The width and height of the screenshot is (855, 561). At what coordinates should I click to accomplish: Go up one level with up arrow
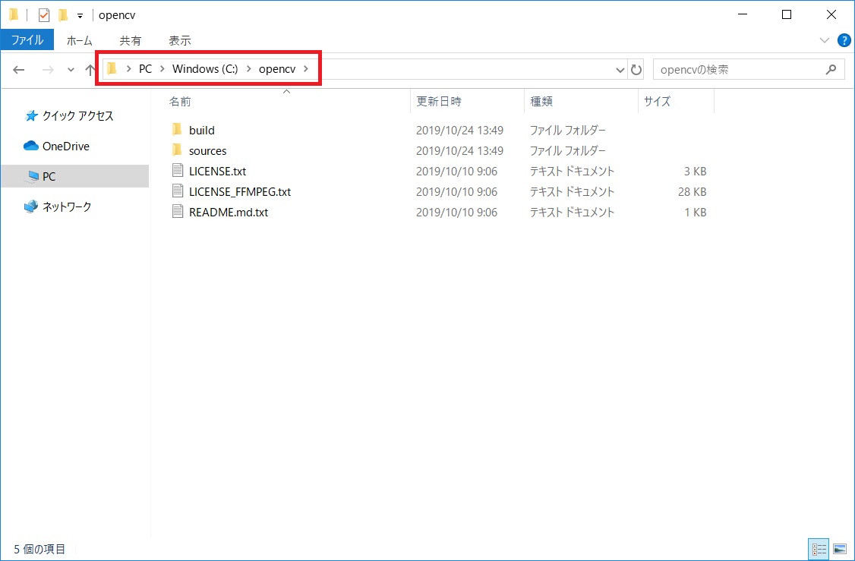(90, 70)
